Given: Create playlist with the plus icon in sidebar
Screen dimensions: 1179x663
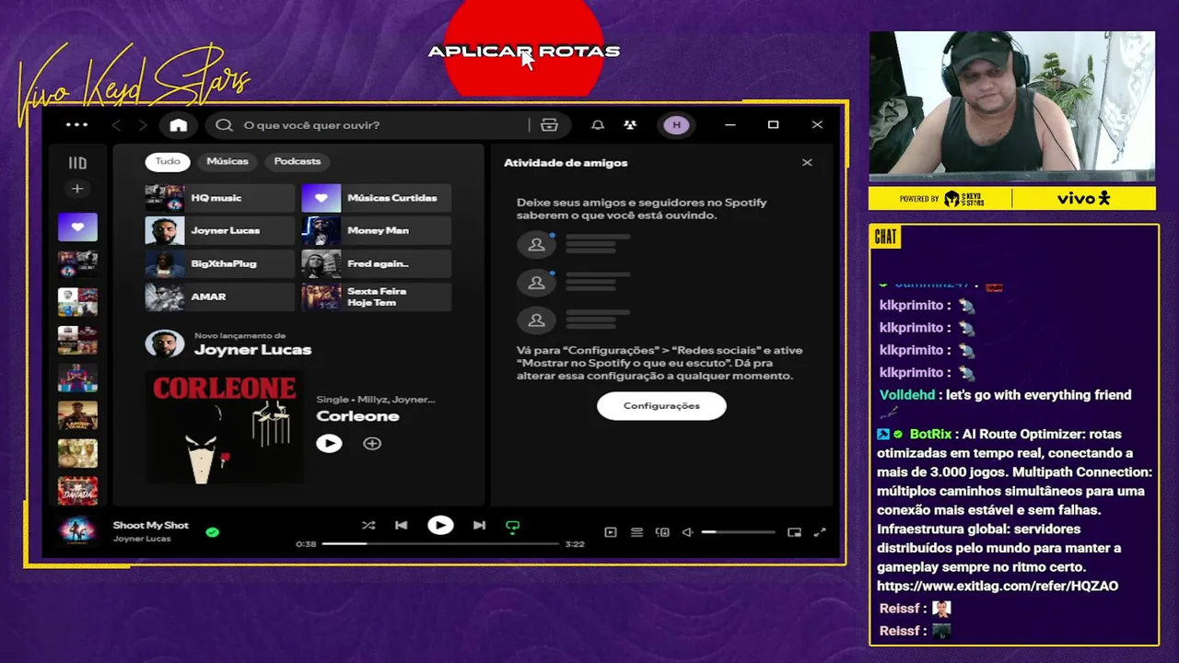Looking at the screenshot, I should click(77, 189).
